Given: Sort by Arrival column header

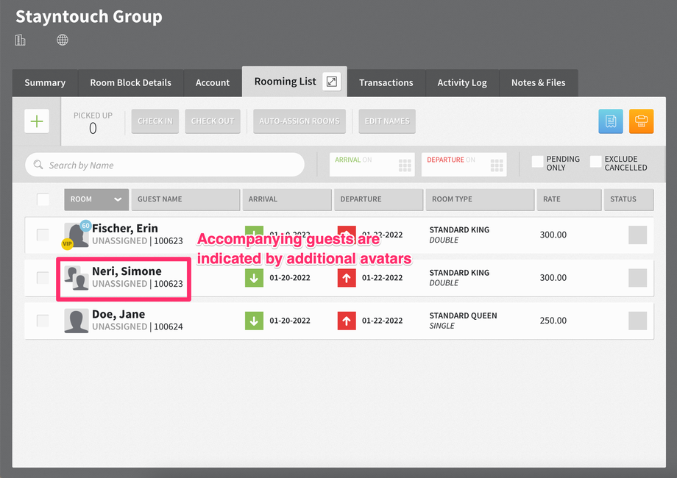Looking at the screenshot, I should coord(287,199).
